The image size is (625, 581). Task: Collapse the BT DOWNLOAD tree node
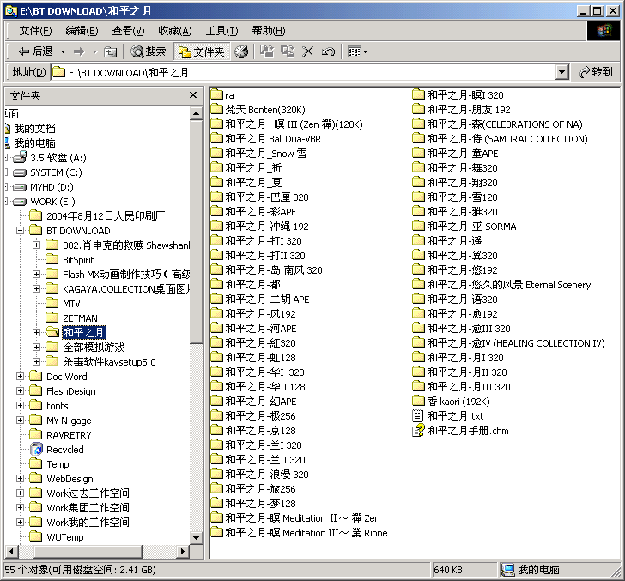20,230
